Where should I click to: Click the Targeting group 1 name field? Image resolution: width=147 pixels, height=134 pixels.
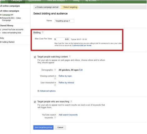coord(64,21)
